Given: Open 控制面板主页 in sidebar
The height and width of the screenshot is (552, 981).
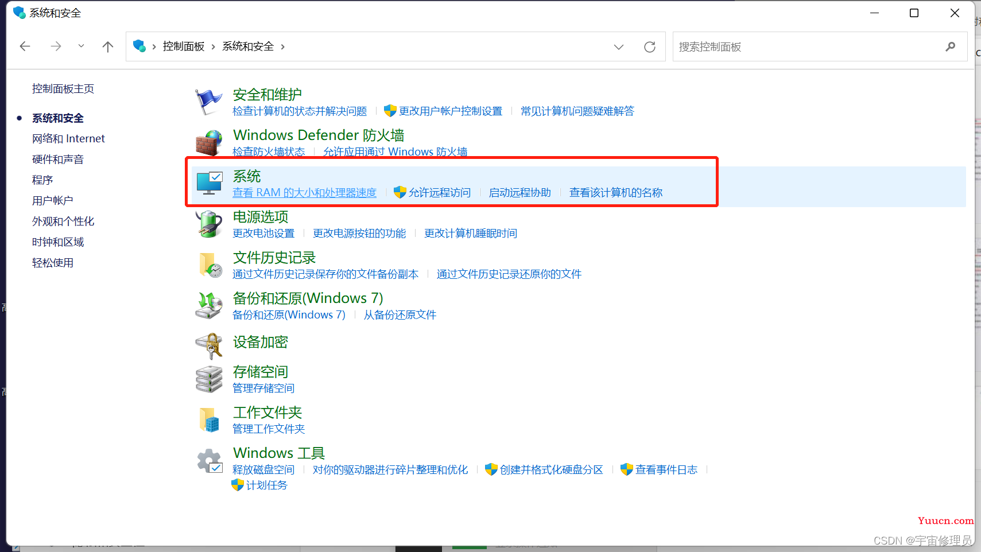Looking at the screenshot, I should click(x=63, y=89).
